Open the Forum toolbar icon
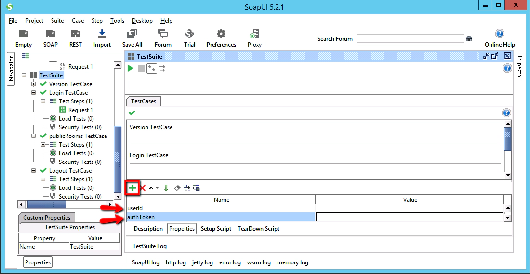The image size is (530, 274). [x=163, y=38]
